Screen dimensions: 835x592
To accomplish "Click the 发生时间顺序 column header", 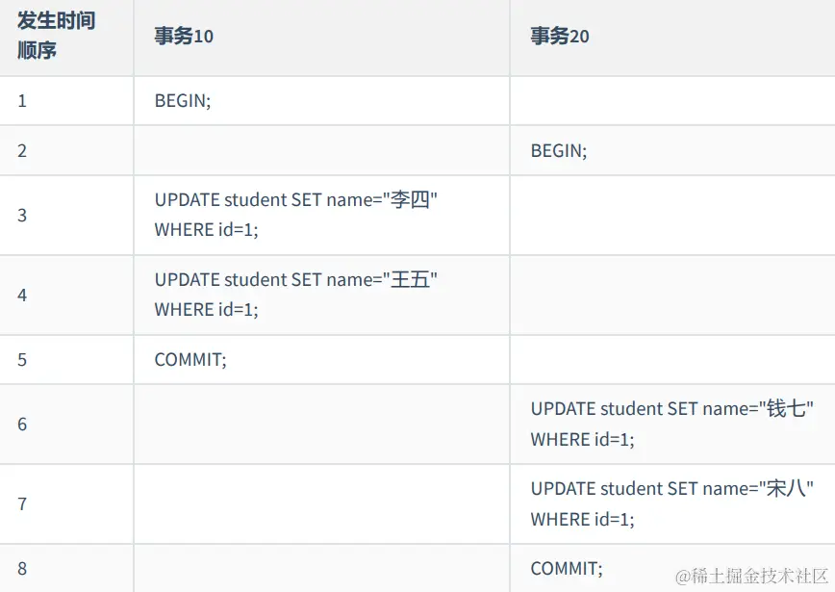I will coord(56,36).
